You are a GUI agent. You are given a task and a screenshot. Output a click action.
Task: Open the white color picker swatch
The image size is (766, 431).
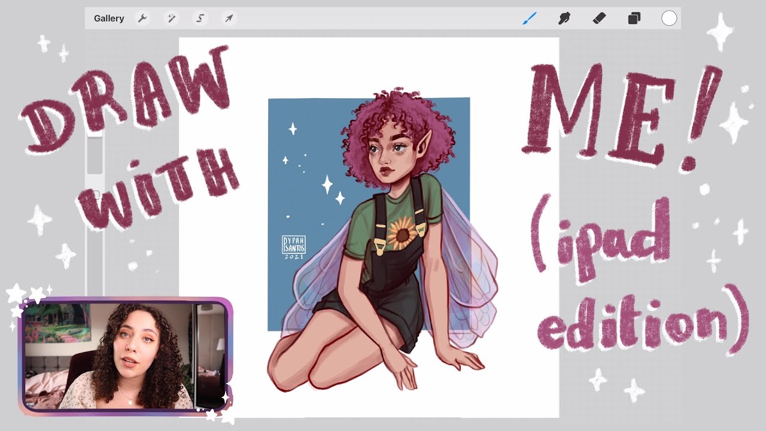click(x=669, y=19)
